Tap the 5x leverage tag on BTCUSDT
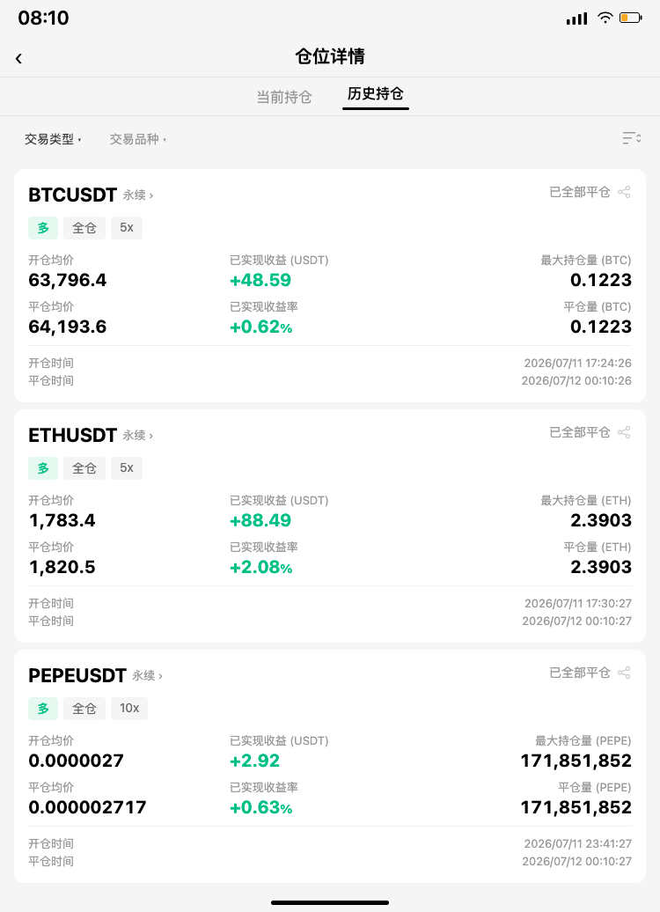 click(x=127, y=227)
